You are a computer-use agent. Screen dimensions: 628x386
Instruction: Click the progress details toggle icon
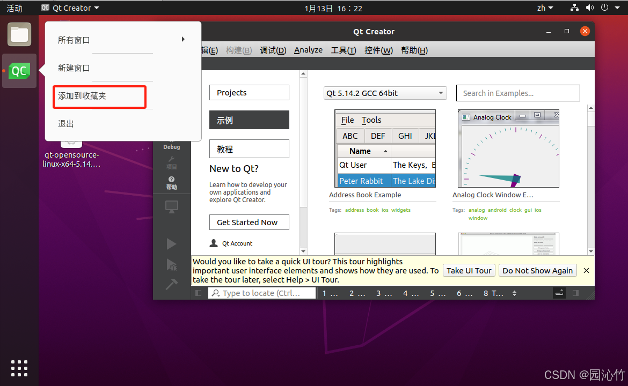(559, 293)
